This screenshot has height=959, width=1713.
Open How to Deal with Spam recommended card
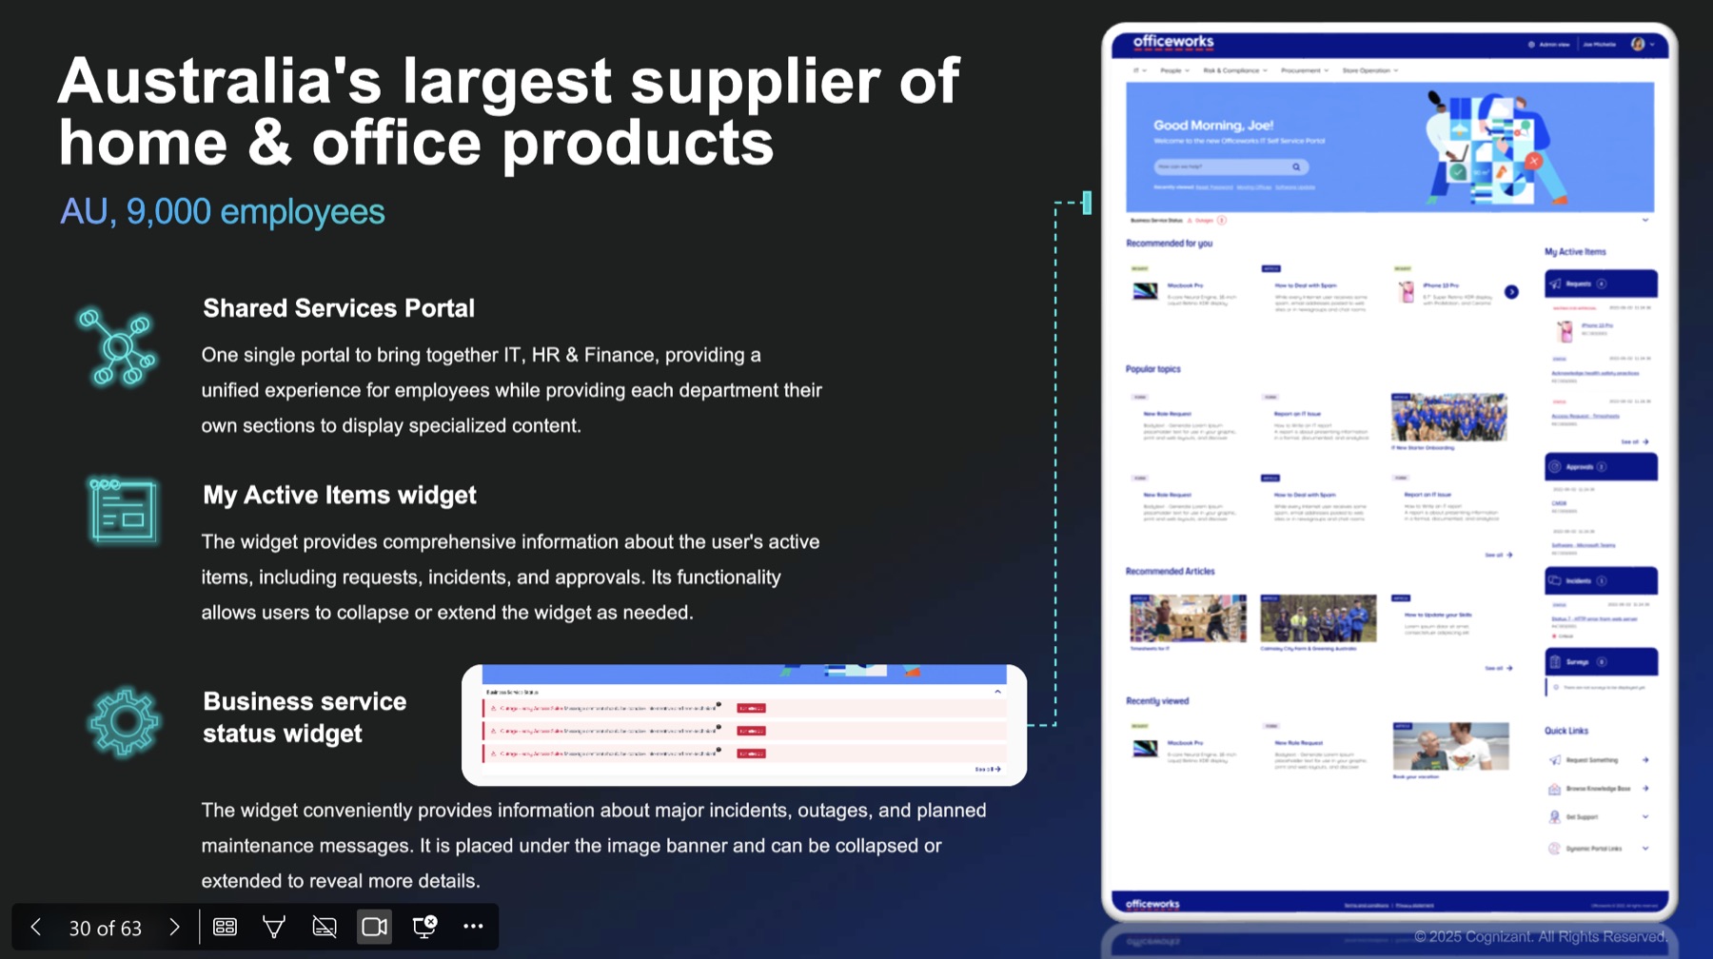point(1315,291)
